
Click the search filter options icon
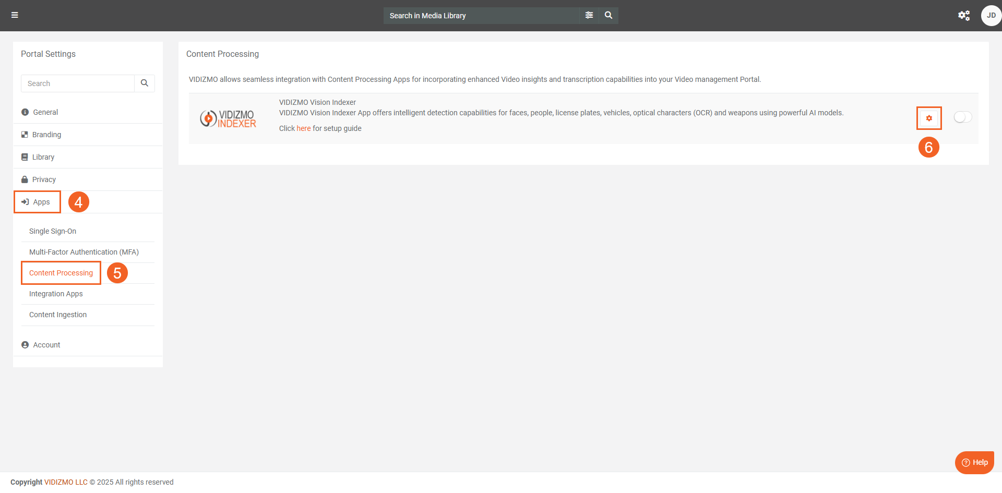pyautogui.click(x=589, y=15)
